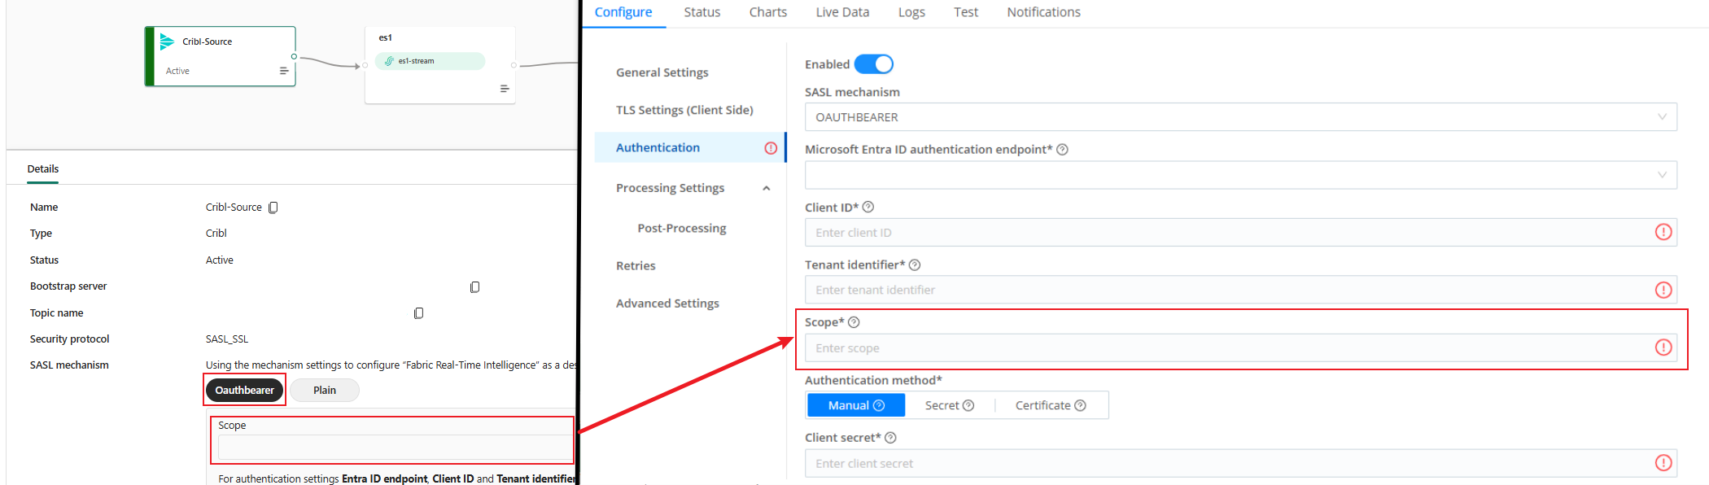The image size is (1709, 485).
Task: Copy the Bootstrap server value
Action: click(475, 287)
